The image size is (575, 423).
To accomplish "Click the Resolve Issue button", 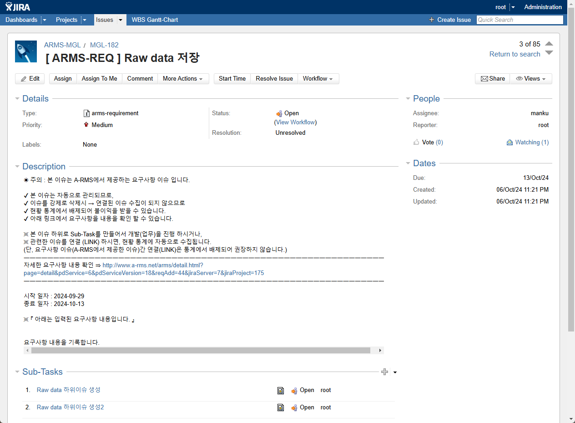I will pos(274,79).
